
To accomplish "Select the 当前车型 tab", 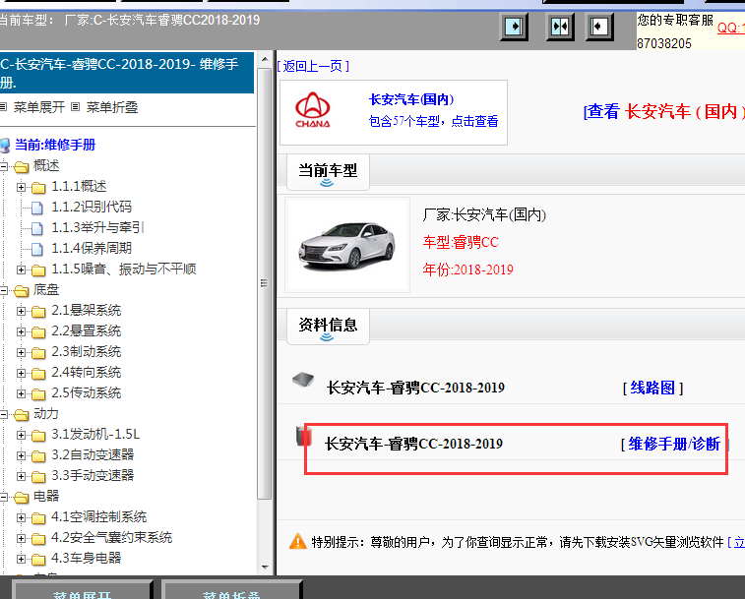I will click(328, 171).
